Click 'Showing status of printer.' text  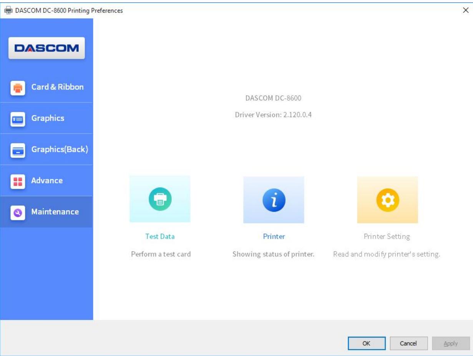pyautogui.click(x=274, y=254)
